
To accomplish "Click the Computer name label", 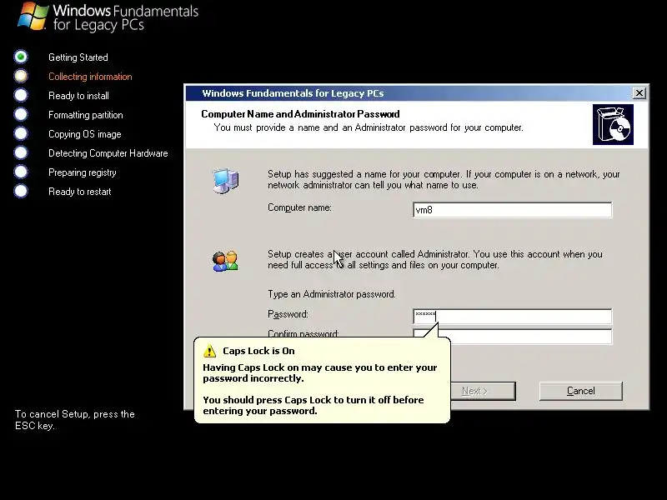I will pyautogui.click(x=299, y=207).
